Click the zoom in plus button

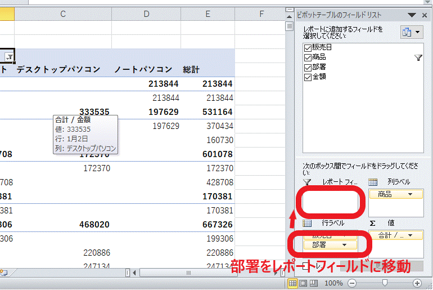point(417,283)
